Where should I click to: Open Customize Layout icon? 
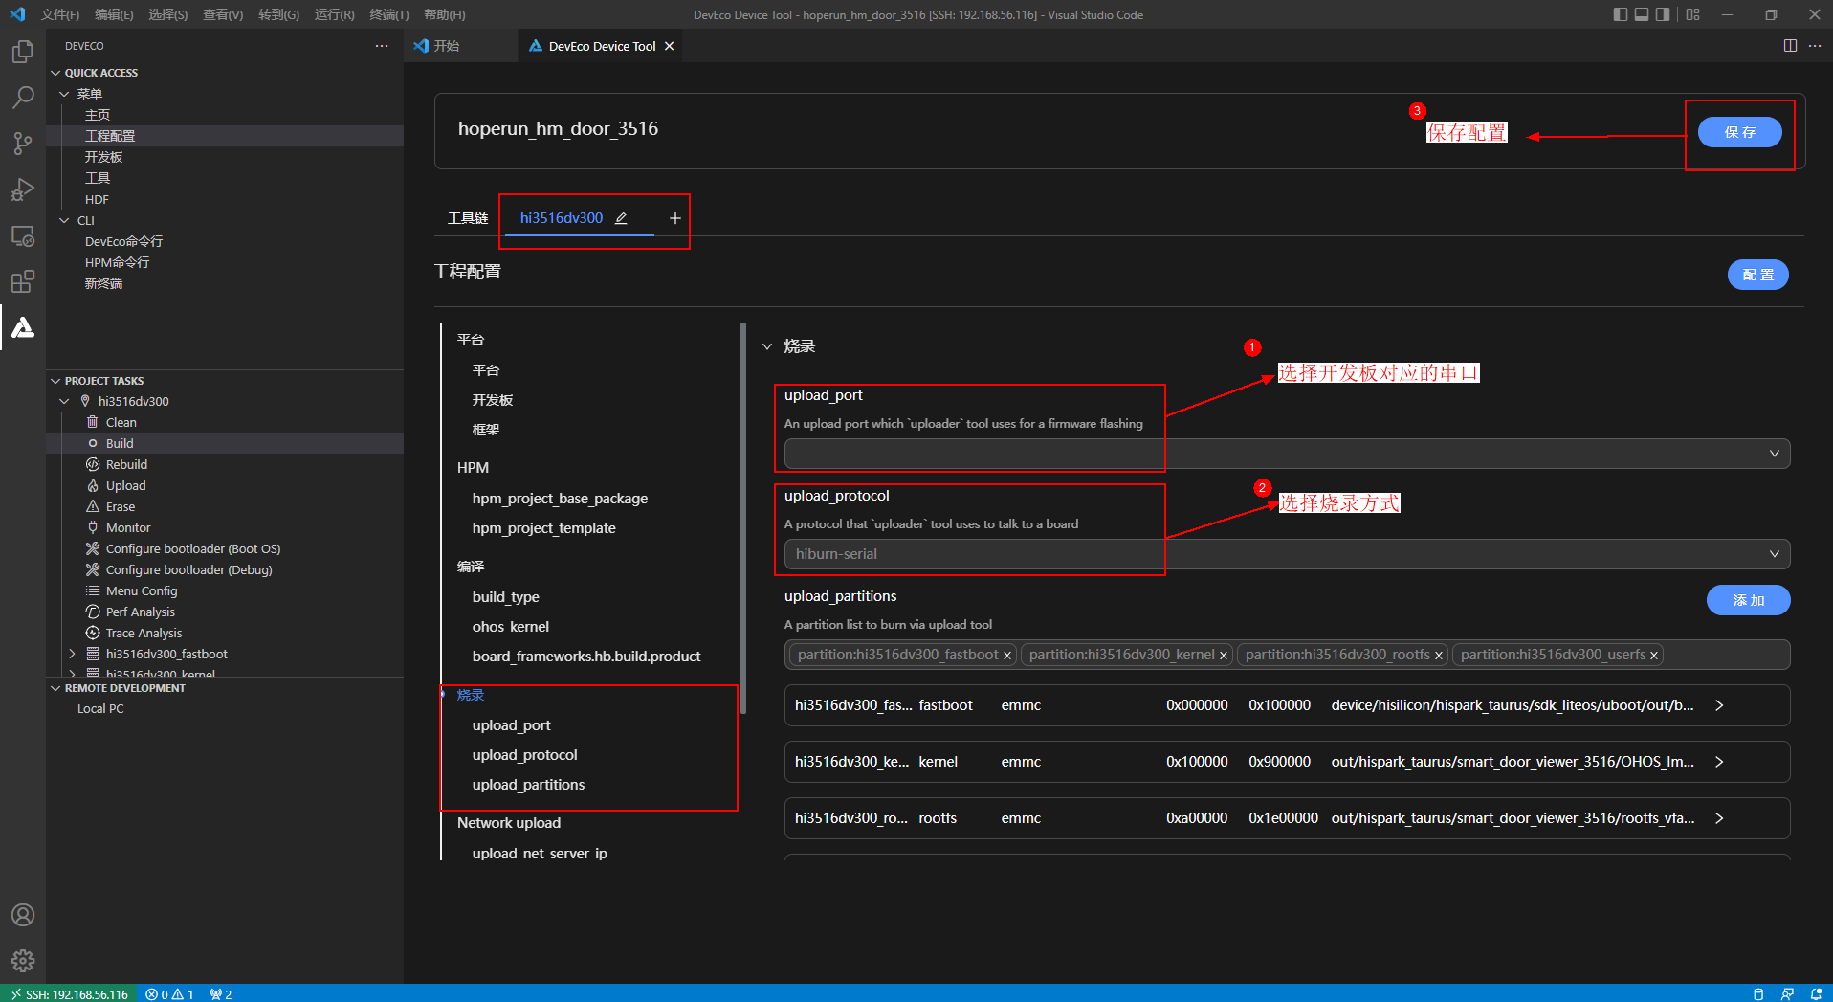point(1693,14)
